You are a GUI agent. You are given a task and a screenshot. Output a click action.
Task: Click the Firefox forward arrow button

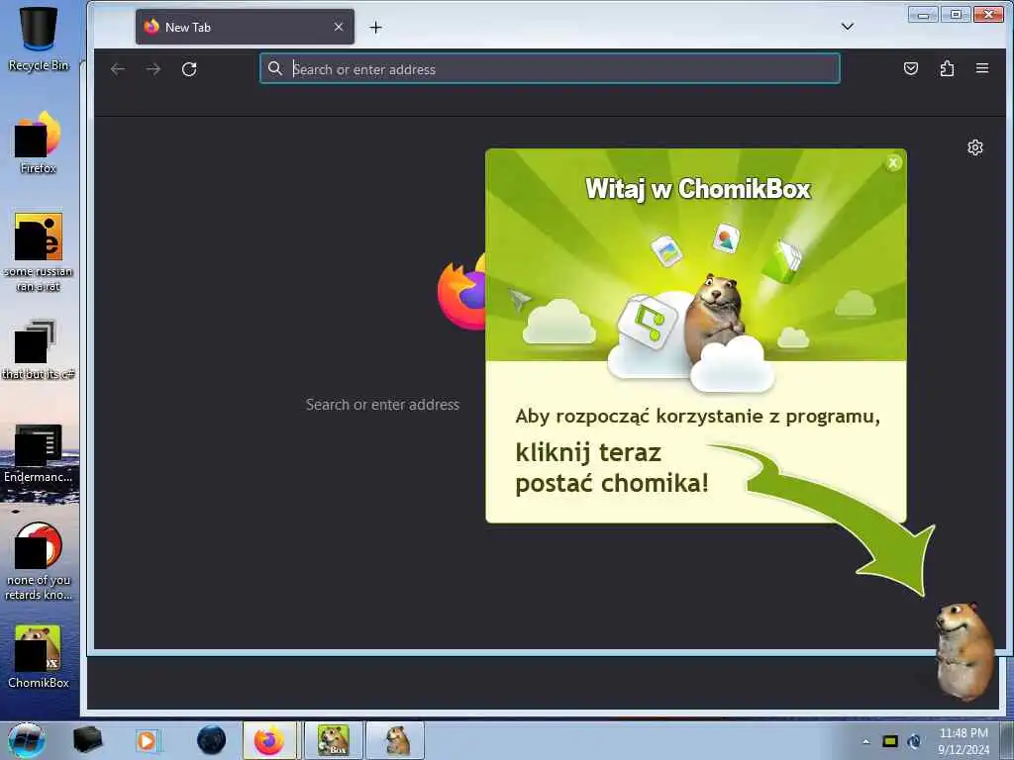tap(153, 69)
